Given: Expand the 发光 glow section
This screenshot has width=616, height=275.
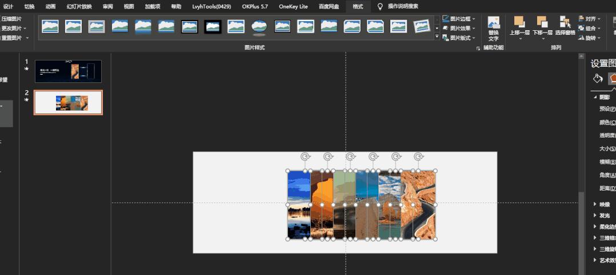Looking at the screenshot, I should pyautogui.click(x=603, y=216).
